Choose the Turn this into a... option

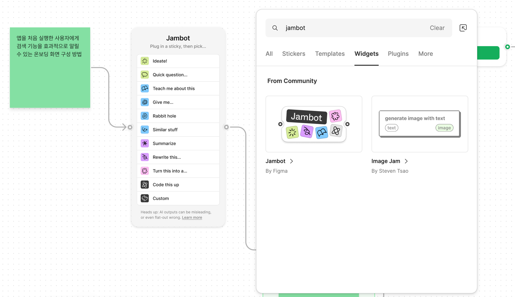178,171
